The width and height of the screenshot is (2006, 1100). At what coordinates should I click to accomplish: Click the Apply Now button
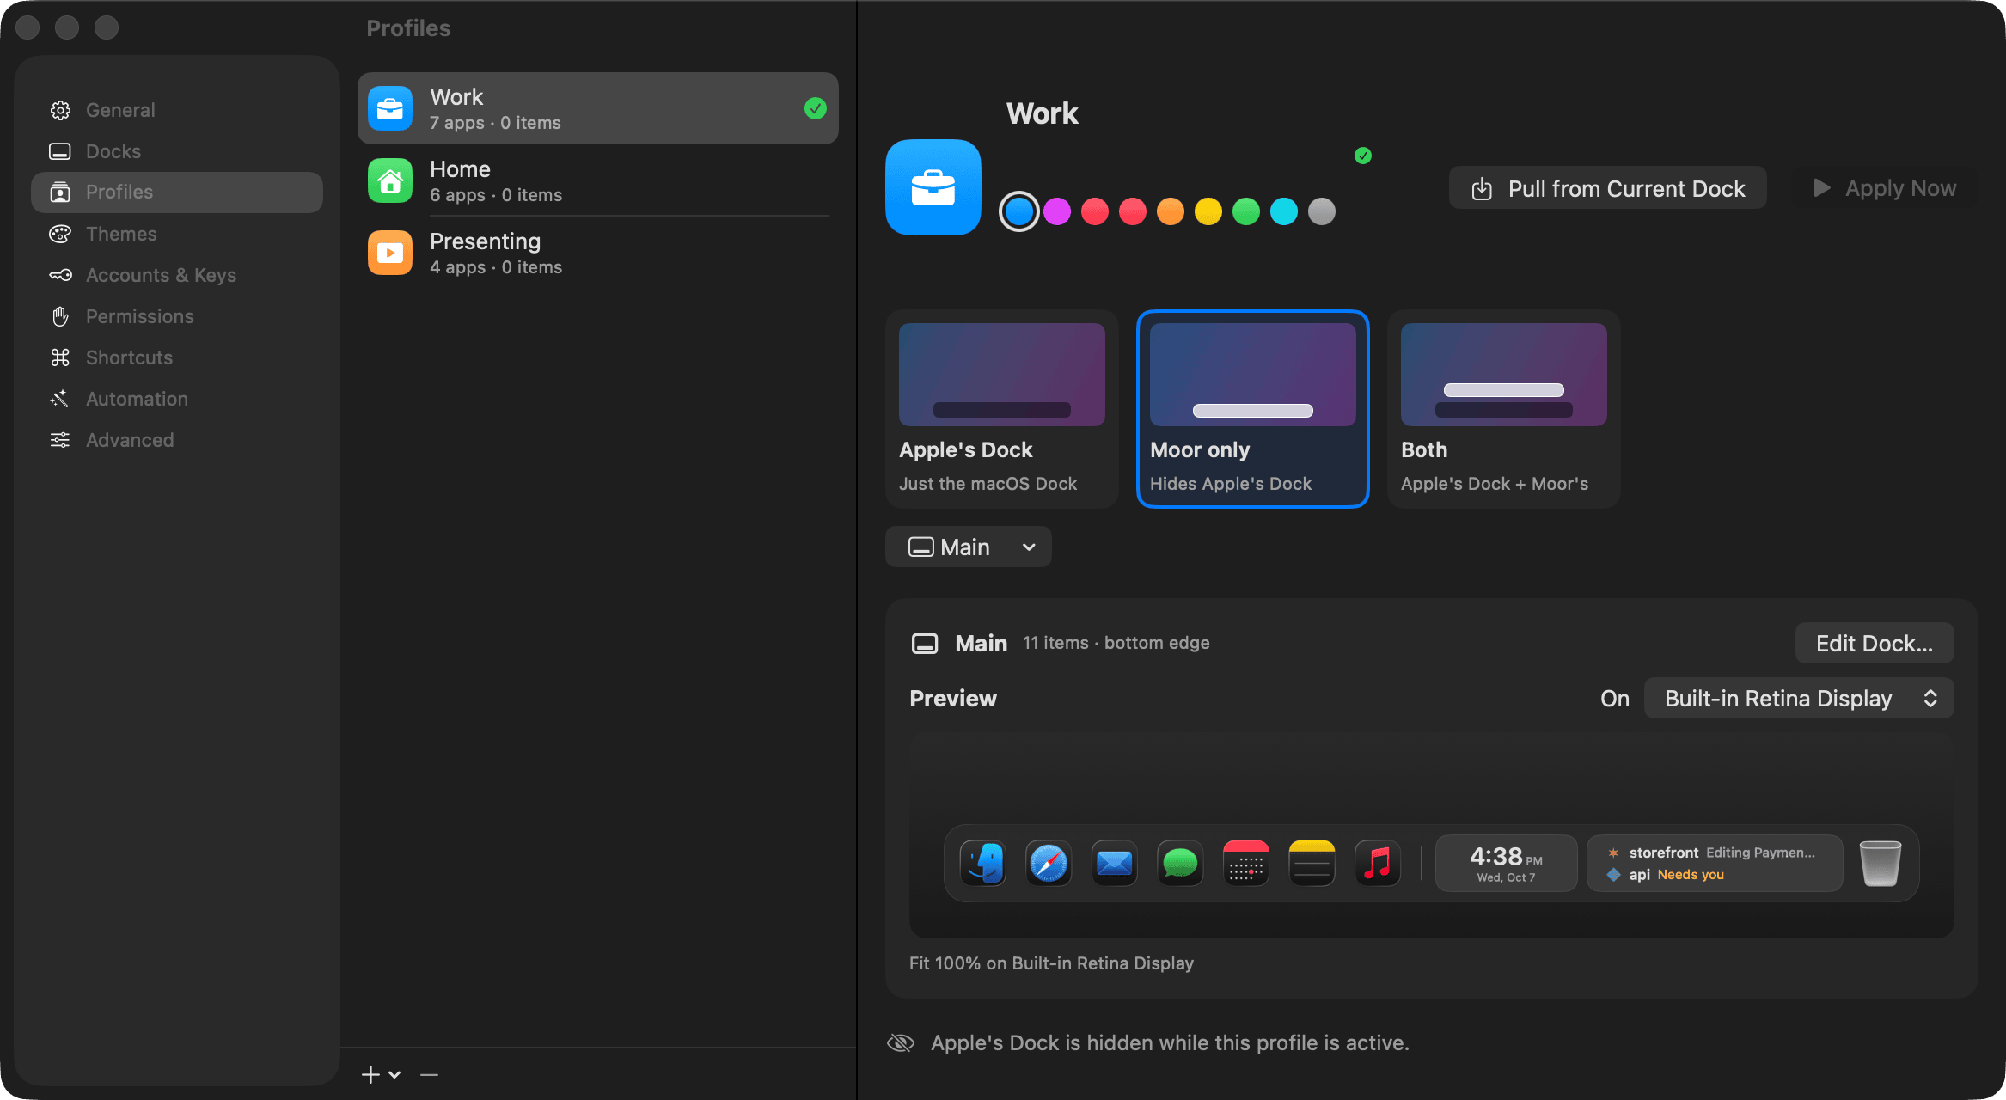pos(1885,188)
